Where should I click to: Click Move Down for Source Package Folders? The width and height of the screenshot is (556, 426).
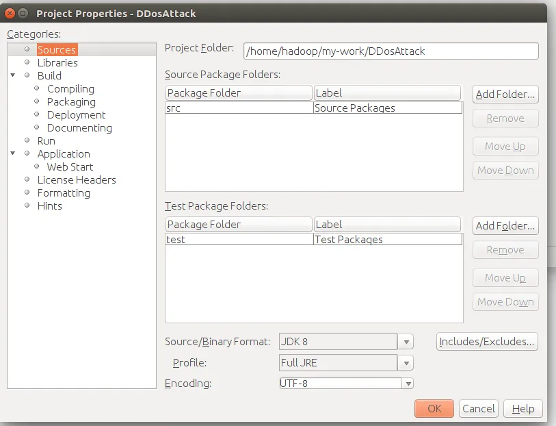[x=505, y=171]
